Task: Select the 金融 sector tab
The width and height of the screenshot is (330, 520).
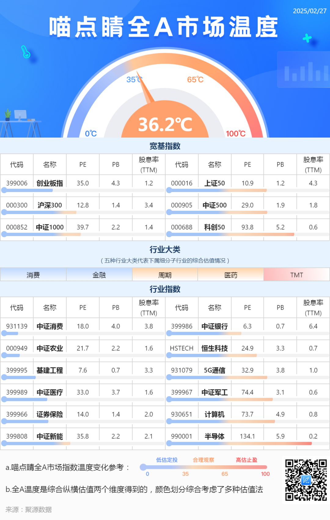Action: pos(99,275)
